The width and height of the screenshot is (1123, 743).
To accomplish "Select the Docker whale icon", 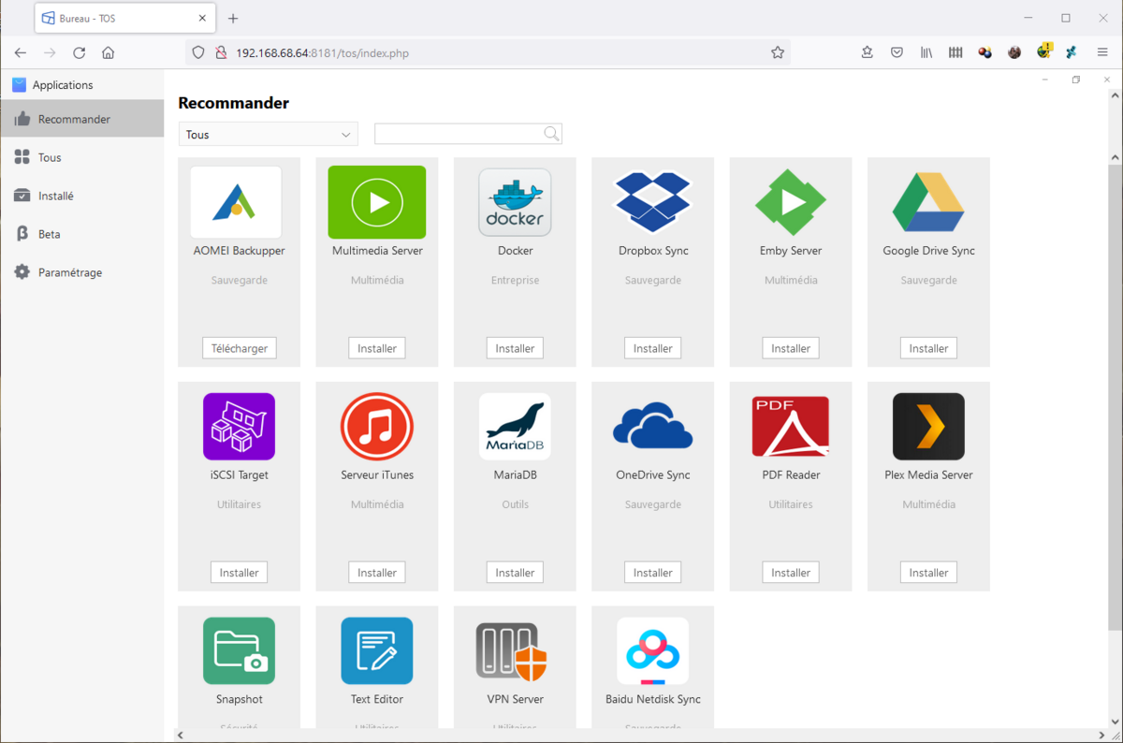I will pyautogui.click(x=515, y=202).
